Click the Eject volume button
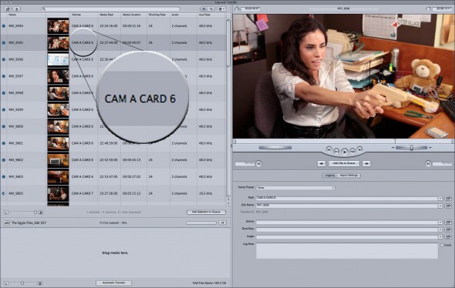Screen dimensions: 455x288 (17, 9)
